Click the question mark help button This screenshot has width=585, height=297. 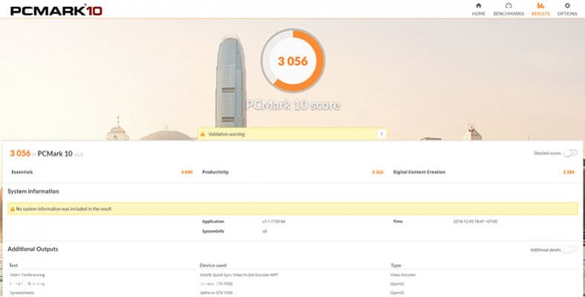point(381,134)
